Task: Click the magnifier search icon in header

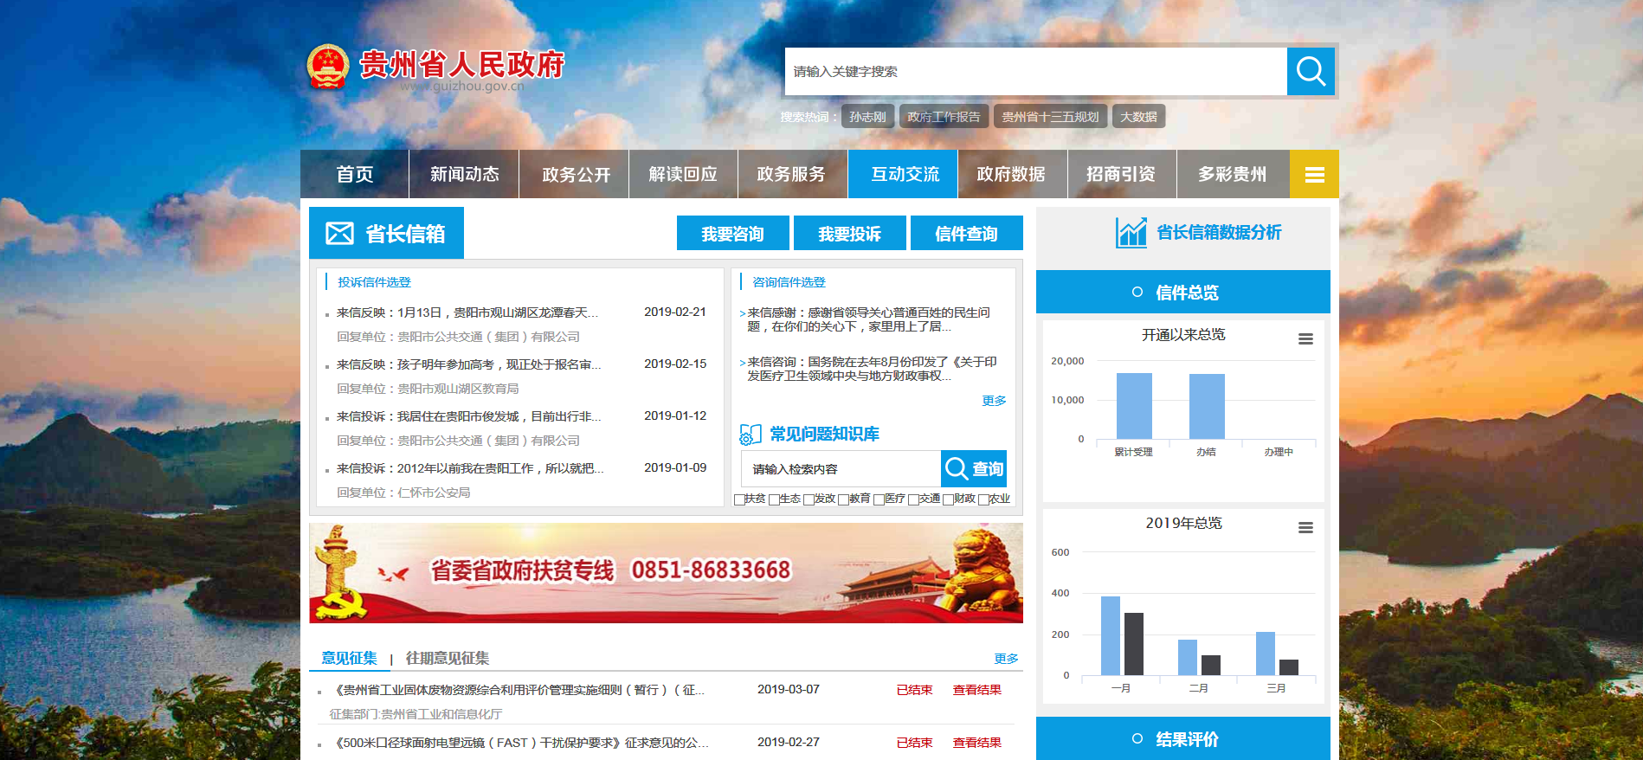Action: [1311, 71]
